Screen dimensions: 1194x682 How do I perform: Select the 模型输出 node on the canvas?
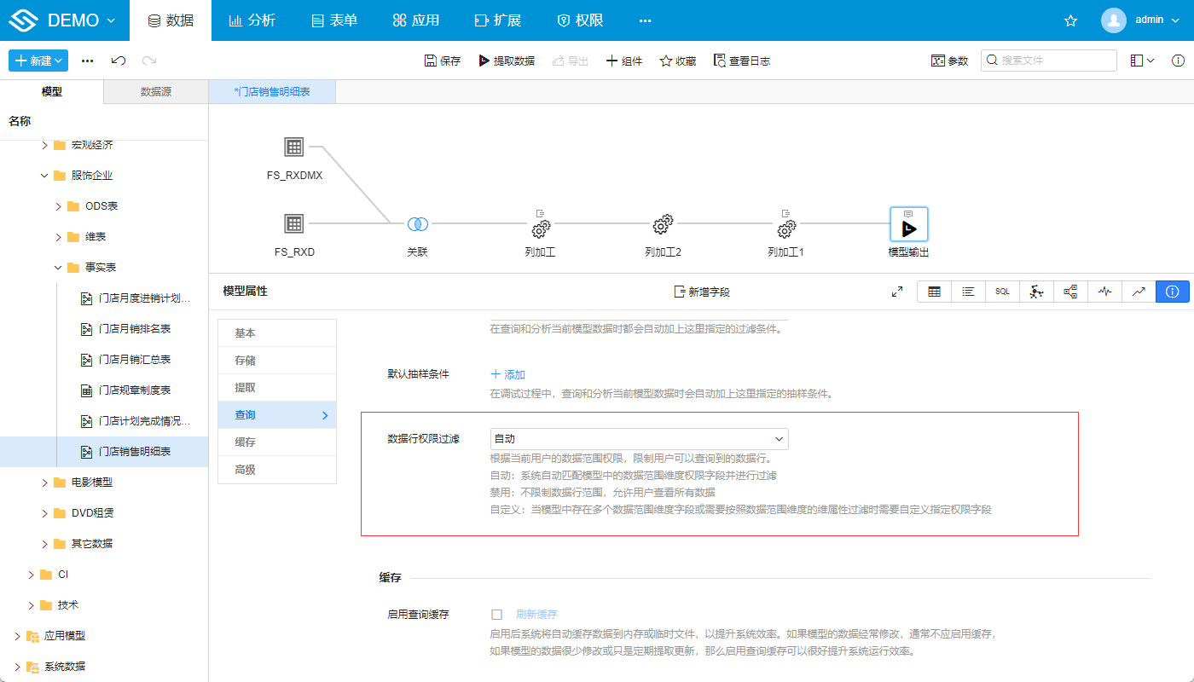pyautogui.click(x=909, y=224)
